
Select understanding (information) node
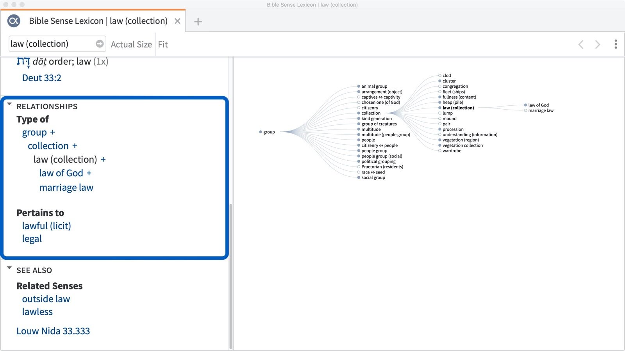[468, 135]
